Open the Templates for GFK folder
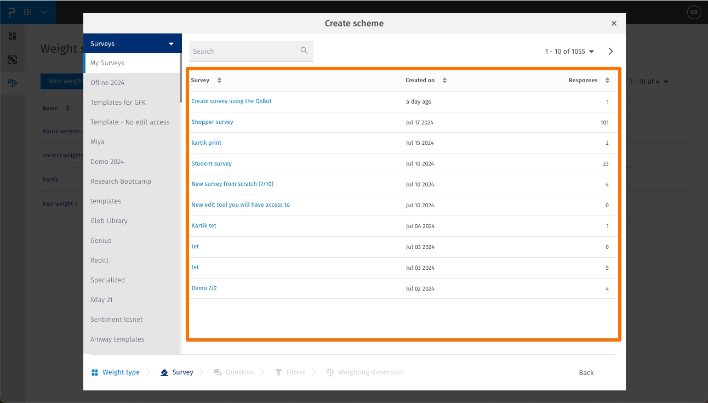The height and width of the screenshot is (403, 708). coord(132,103)
